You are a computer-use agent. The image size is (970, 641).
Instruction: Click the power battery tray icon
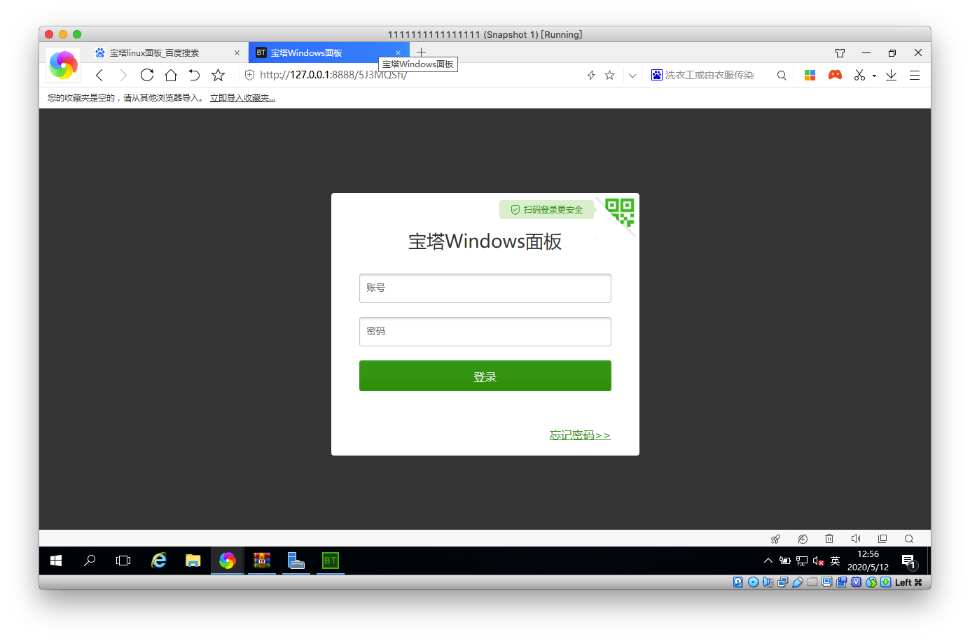785,561
